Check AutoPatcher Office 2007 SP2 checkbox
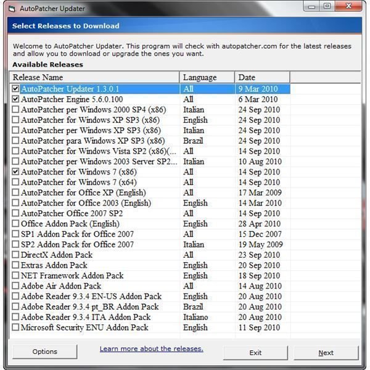The image size is (370, 370). (15, 213)
